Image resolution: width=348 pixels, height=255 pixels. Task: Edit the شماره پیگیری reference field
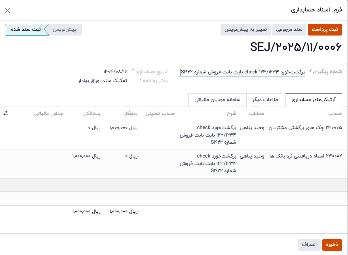(x=242, y=72)
